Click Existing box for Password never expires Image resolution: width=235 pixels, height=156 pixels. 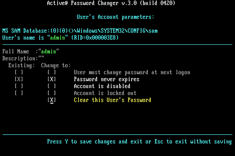(19, 79)
